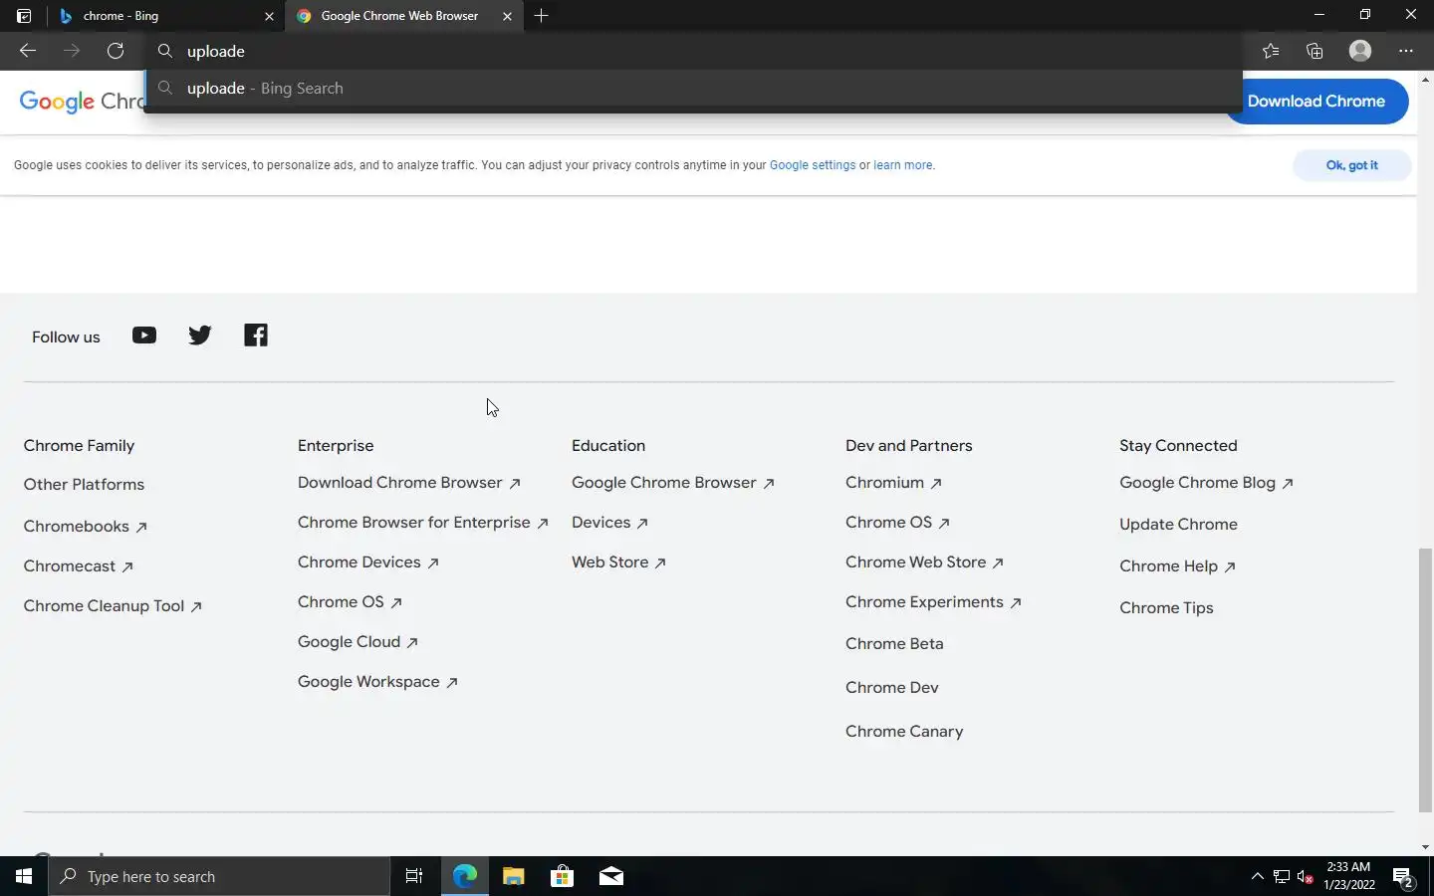Image resolution: width=1434 pixels, height=896 pixels.
Task: Open Google Chrome Browser education link
Action: (673, 483)
